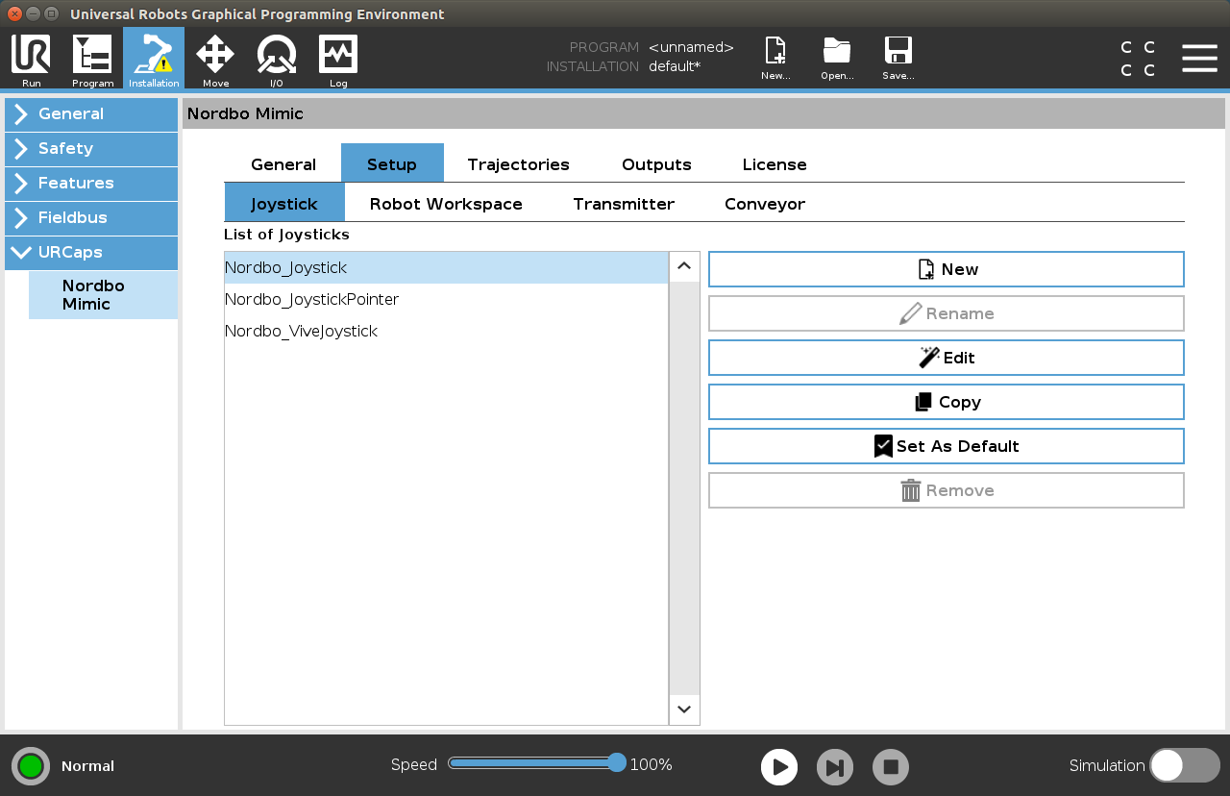1230x796 pixels.
Task: Select Nordbo_ViveJoystick in the list
Action: coord(446,331)
